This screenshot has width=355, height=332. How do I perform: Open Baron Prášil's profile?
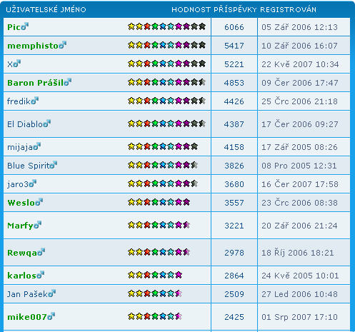[36, 83]
